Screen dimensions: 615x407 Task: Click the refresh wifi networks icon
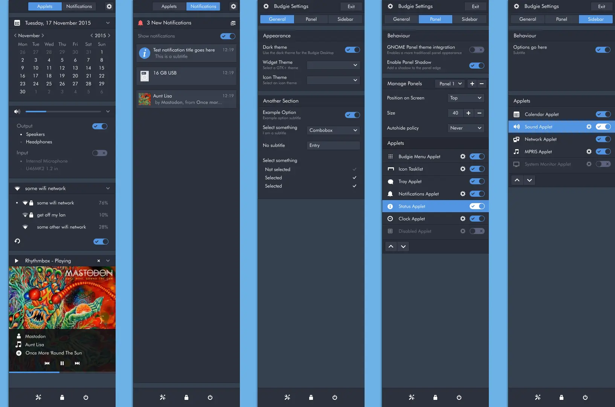point(17,241)
